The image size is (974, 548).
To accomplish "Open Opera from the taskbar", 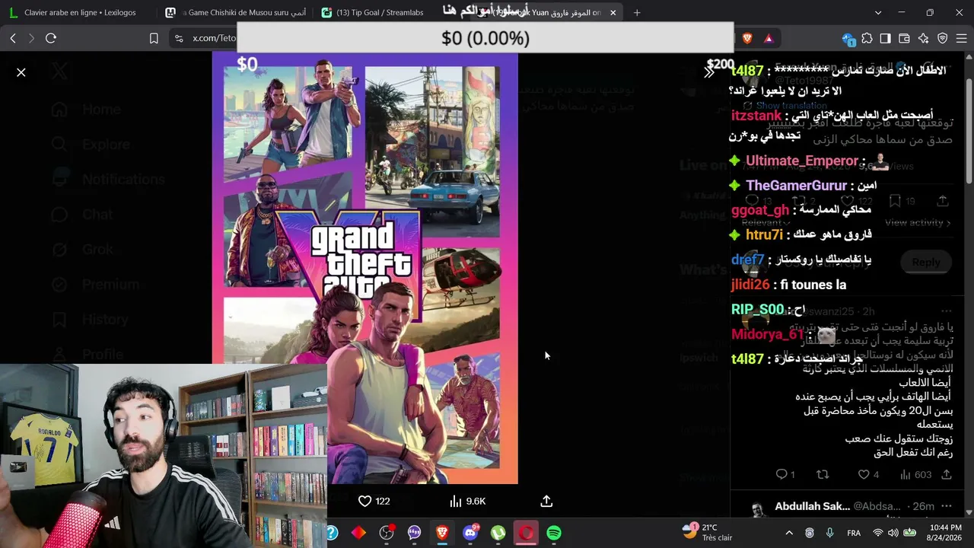I will (x=526, y=533).
